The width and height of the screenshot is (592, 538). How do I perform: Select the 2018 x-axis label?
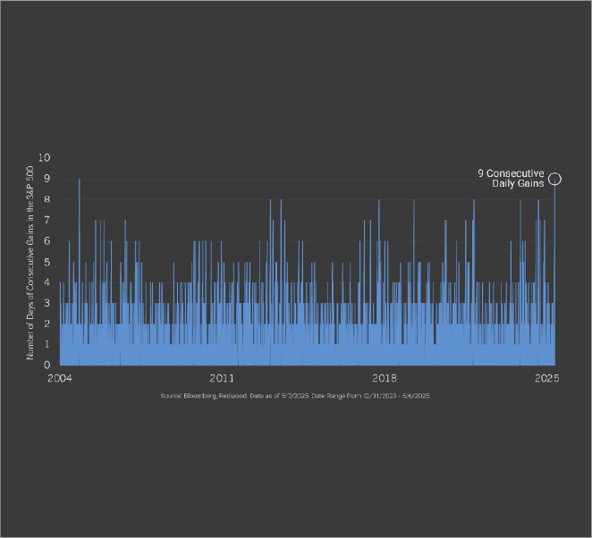pos(385,378)
